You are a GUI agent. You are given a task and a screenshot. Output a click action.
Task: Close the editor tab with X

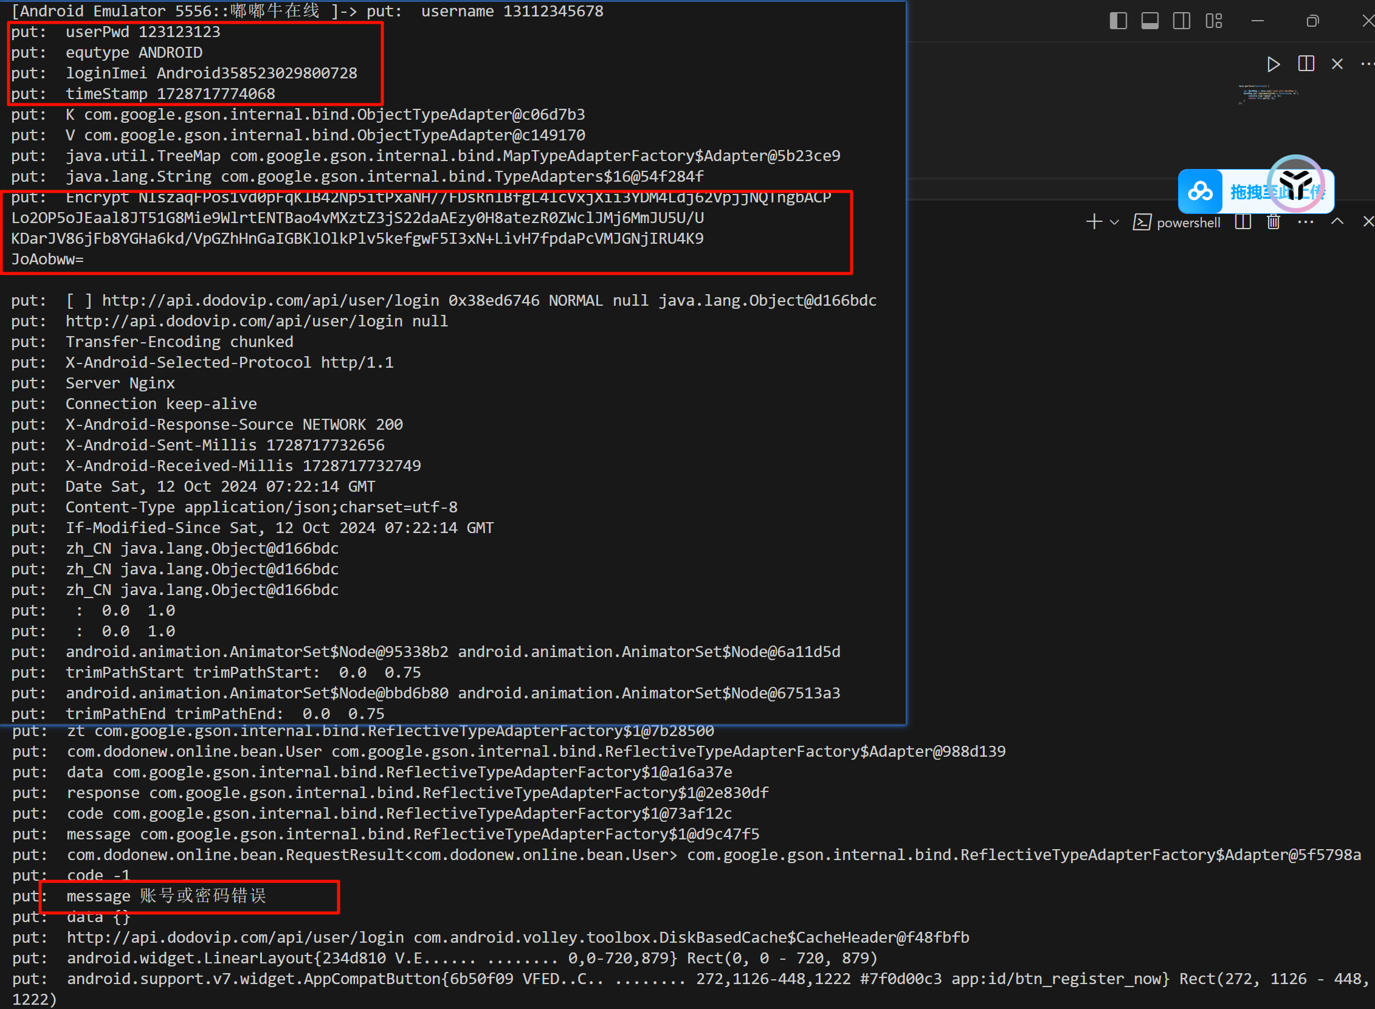1337,64
